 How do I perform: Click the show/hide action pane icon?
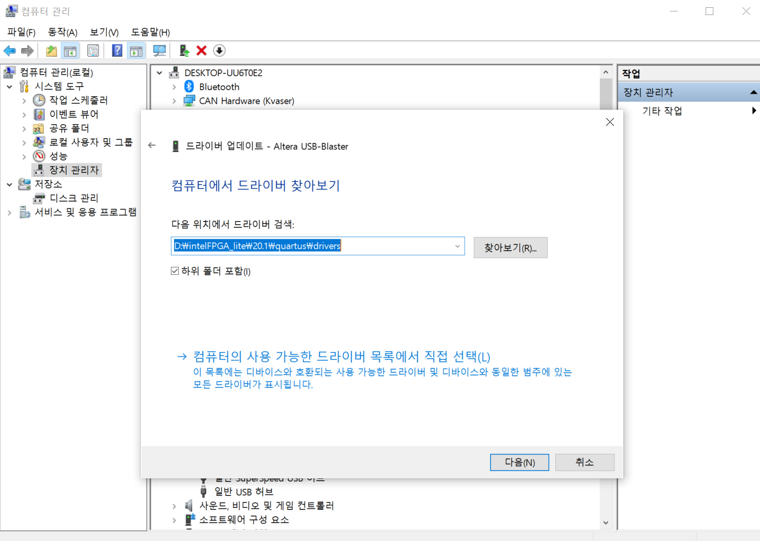[136, 50]
